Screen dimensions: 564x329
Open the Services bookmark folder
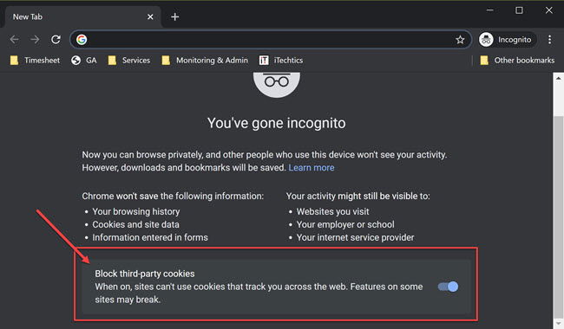click(x=128, y=61)
